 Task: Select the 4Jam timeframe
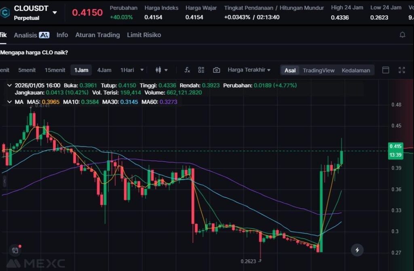point(104,70)
